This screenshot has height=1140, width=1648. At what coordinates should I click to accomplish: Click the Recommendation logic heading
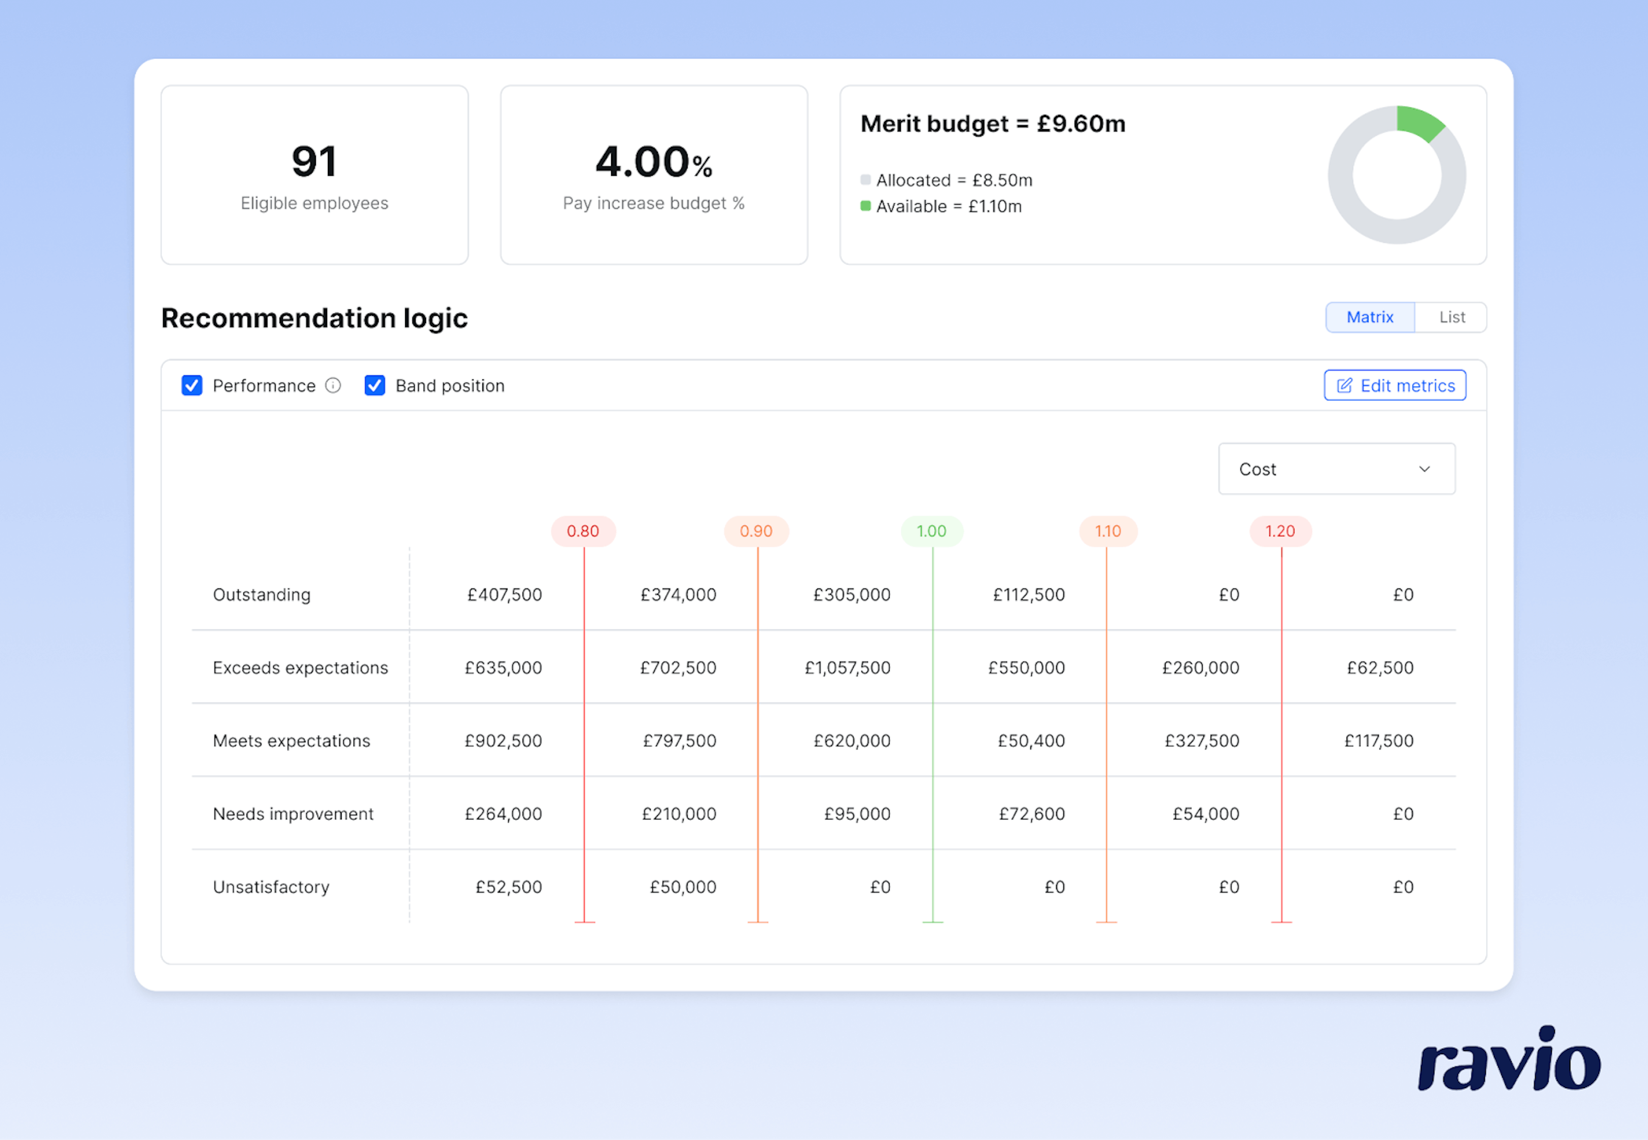[x=314, y=318]
